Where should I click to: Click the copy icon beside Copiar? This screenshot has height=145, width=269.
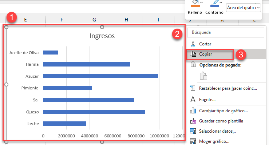[193, 54]
